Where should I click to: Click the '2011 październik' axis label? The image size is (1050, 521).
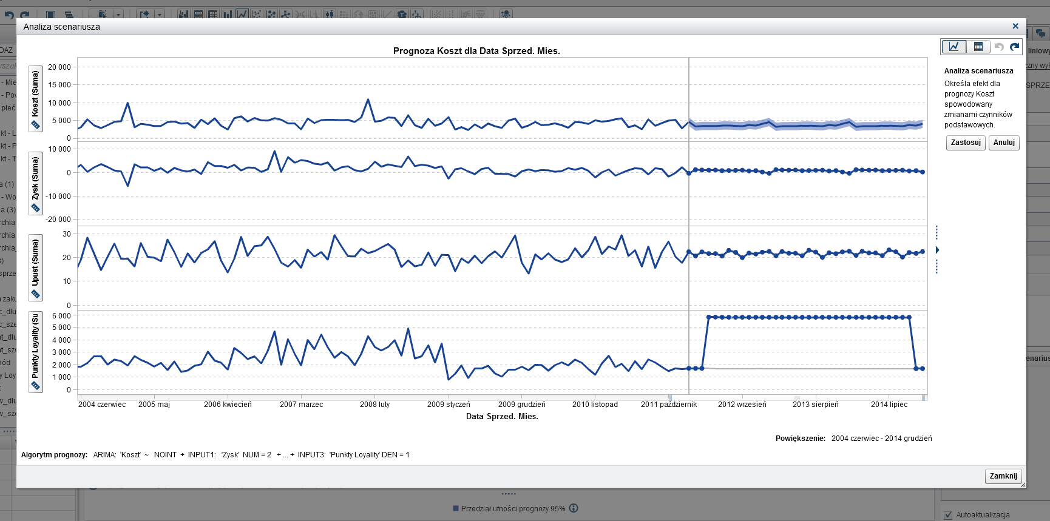pyautogui.click(x=669, y=405)
